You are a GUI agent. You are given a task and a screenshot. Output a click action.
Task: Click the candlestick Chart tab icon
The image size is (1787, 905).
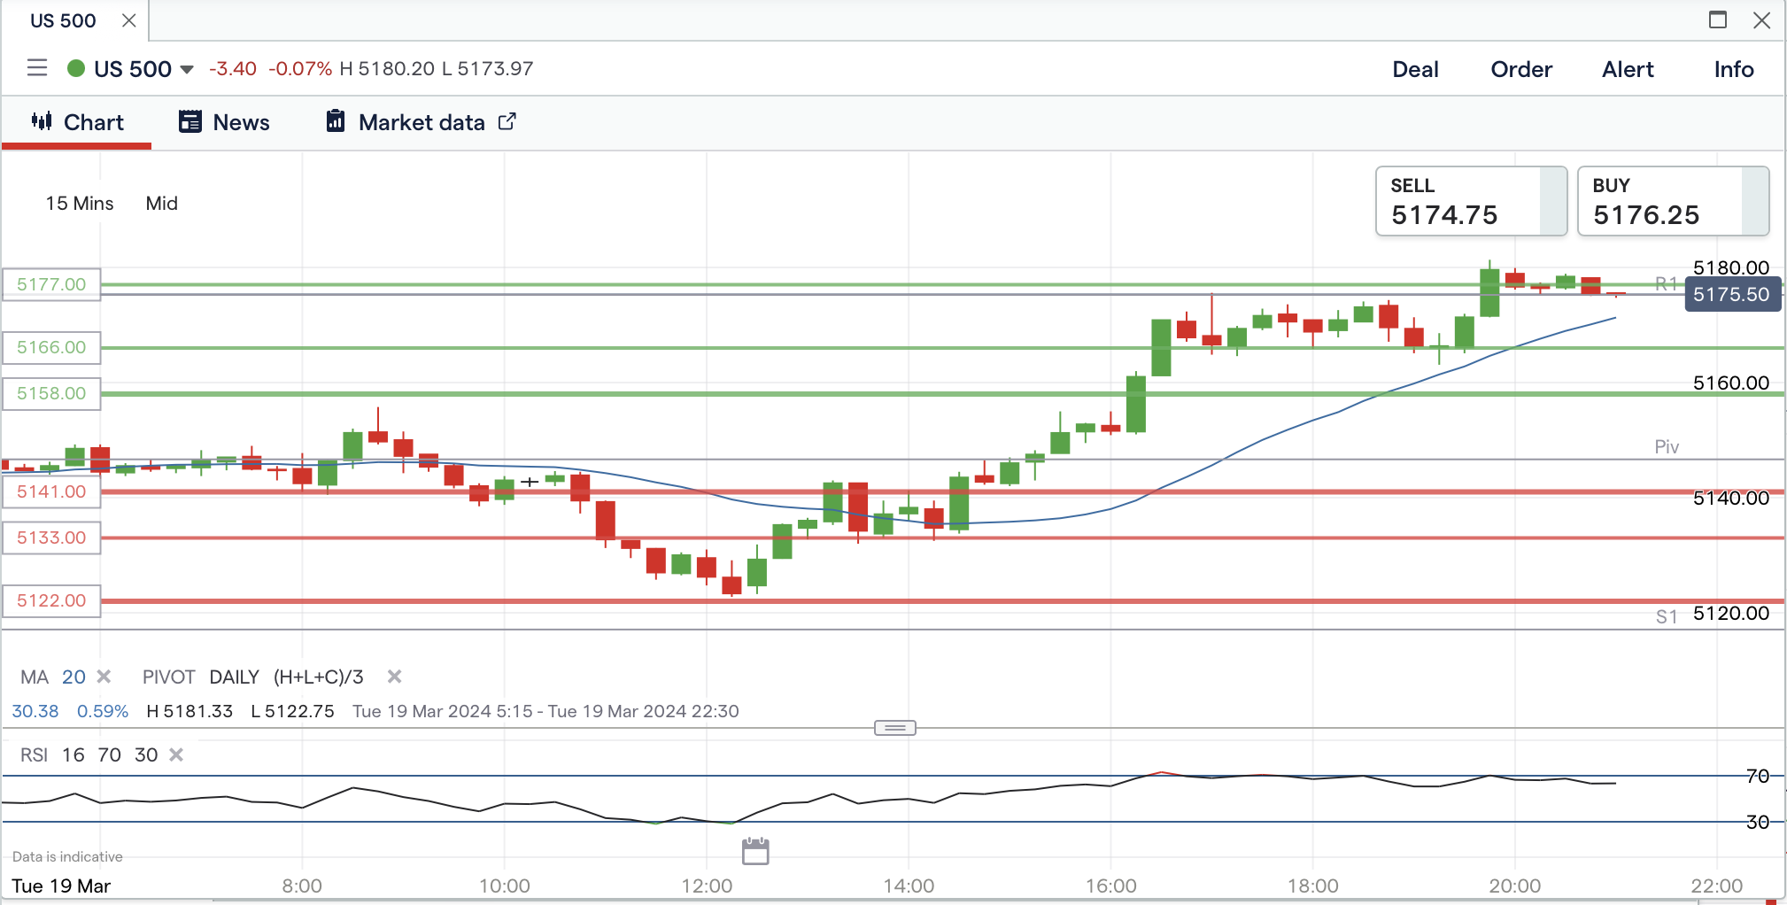pyautogui.click(x=42, y=121)
